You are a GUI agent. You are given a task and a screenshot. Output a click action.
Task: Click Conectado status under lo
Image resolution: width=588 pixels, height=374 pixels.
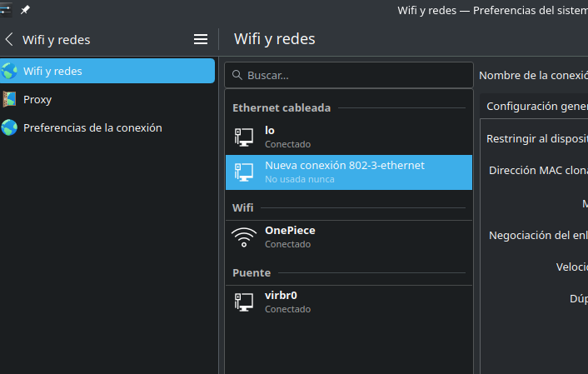(288, 144)
